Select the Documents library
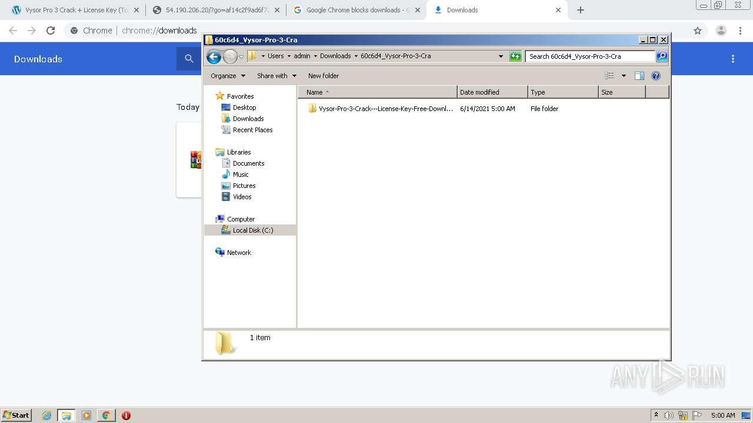 pos(243,163)
